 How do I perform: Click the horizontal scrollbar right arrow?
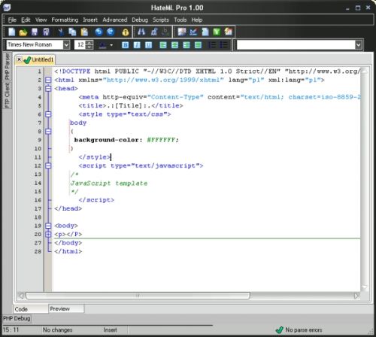coord(356,296)
